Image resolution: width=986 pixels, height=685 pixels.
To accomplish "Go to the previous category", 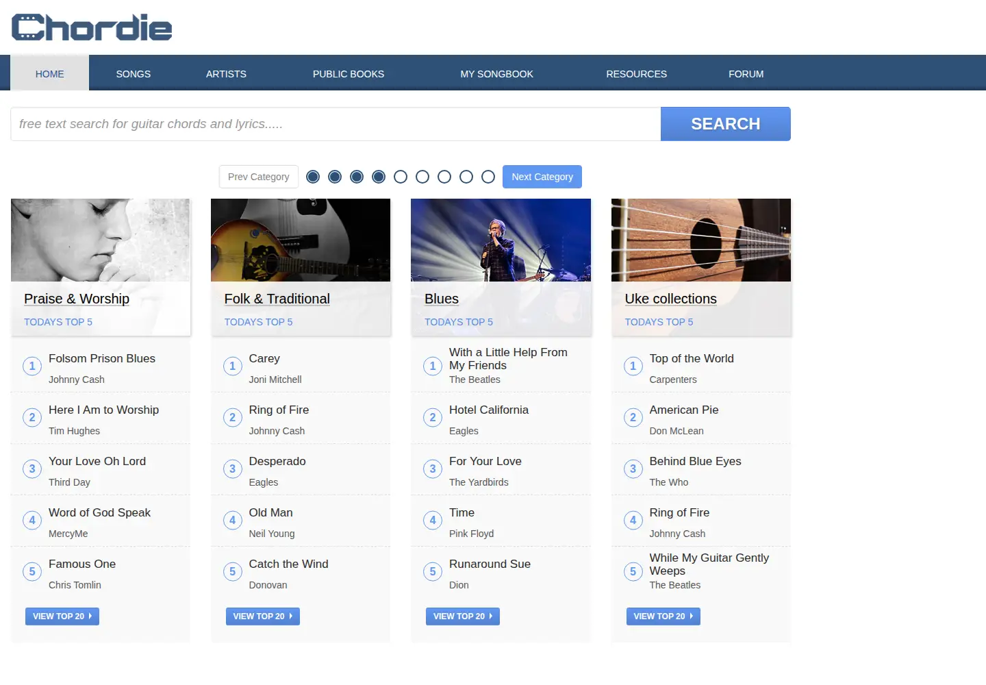I will 259,177.
